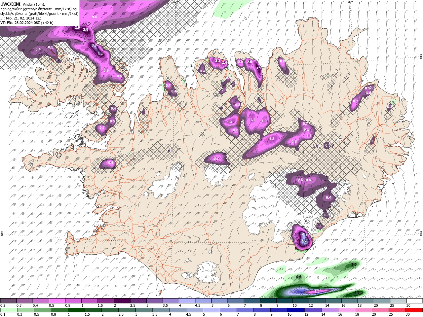Select the white 30 swatch in snow scale
This screenshot has width=423, height=317.
coord(414,301)
